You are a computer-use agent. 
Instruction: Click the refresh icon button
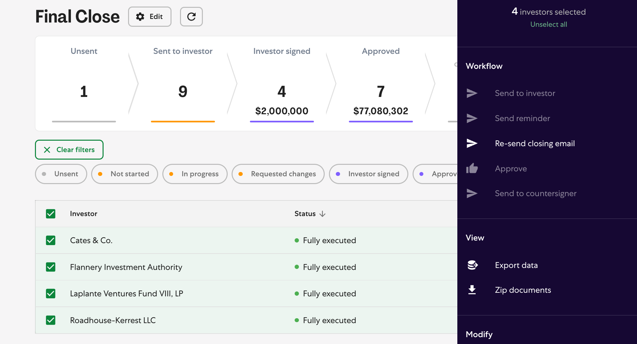(191, 17)
